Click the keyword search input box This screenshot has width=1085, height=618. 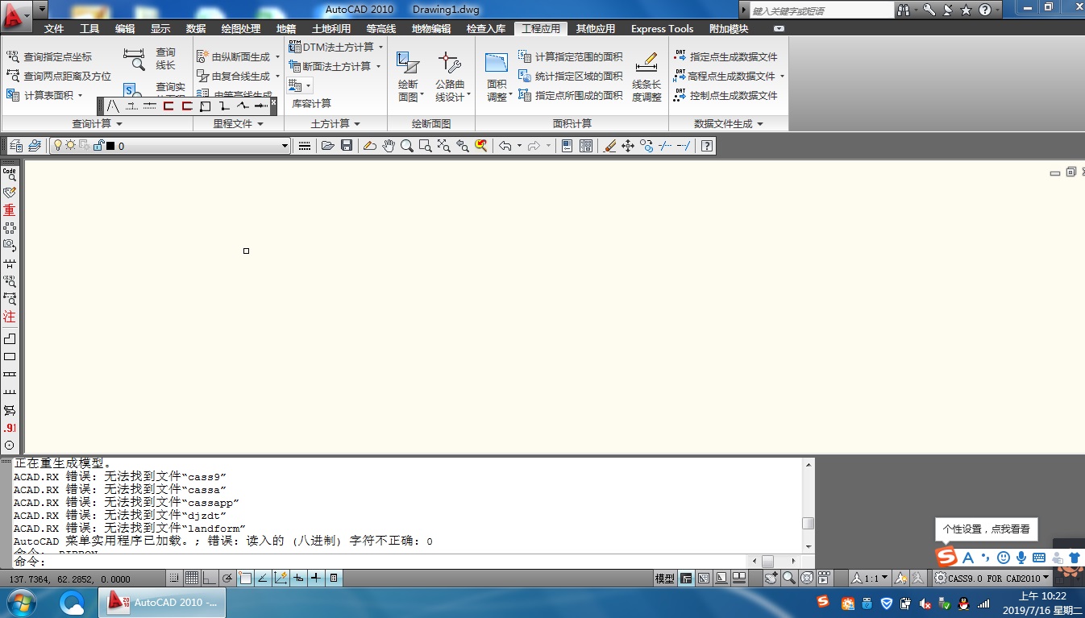821,10
